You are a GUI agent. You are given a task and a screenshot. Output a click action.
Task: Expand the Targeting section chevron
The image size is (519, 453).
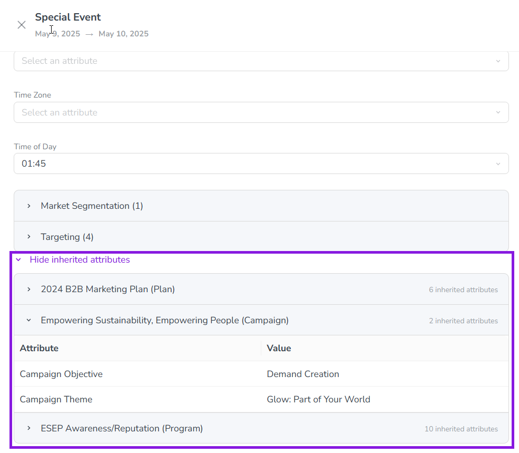(x=29, y=237)
